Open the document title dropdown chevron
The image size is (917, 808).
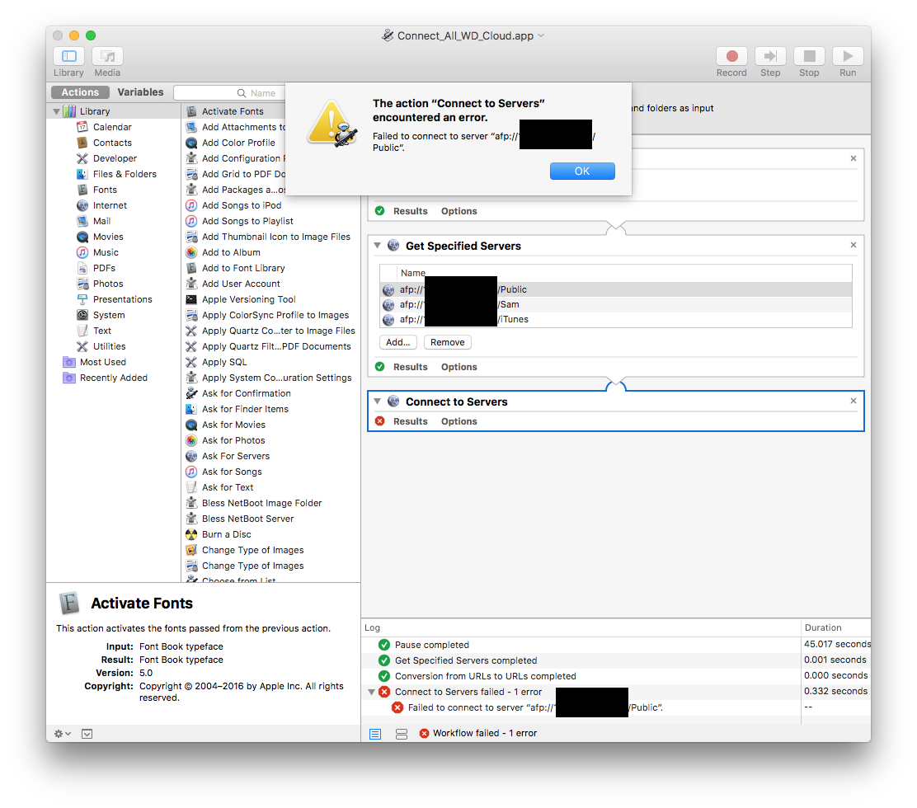[541, 35]
